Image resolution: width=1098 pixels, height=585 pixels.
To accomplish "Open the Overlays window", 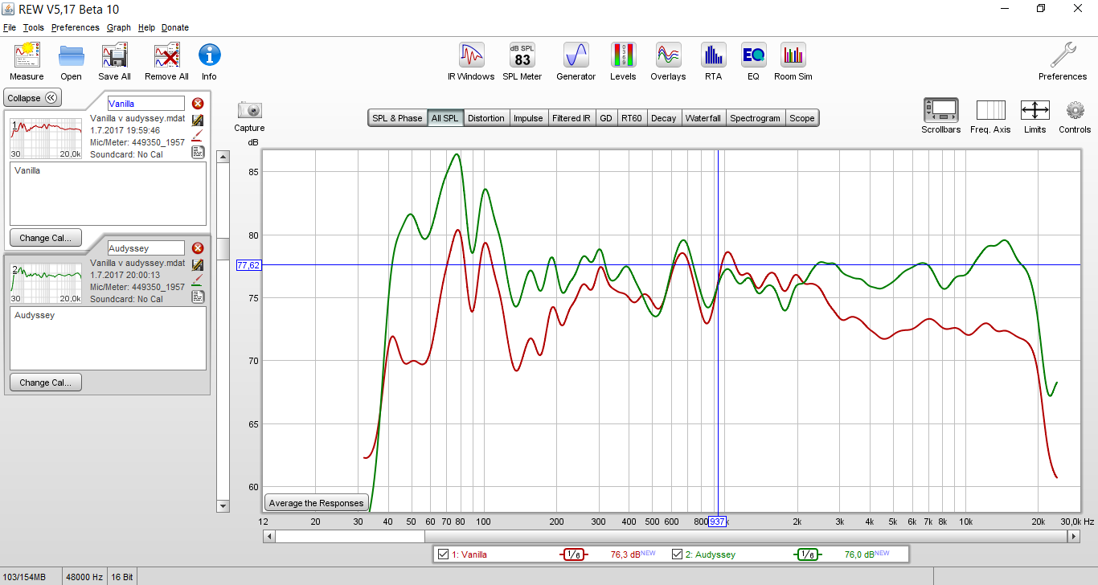I will click(668, 55).
